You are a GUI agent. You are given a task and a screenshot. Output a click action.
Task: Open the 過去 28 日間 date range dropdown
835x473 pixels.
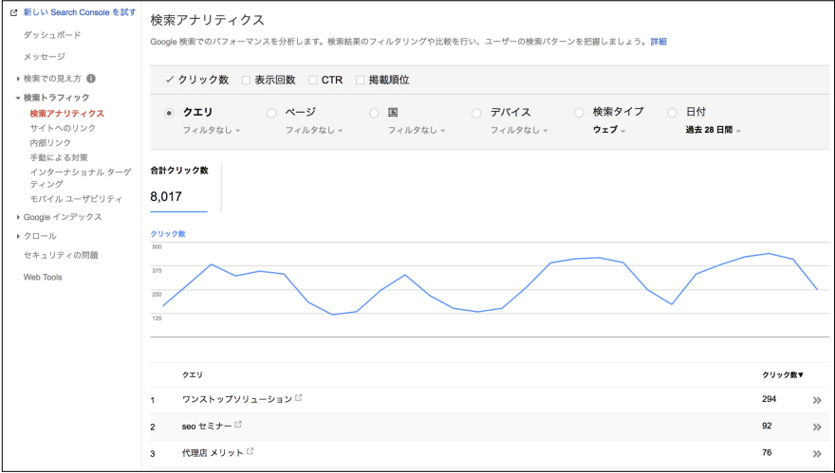713,130
